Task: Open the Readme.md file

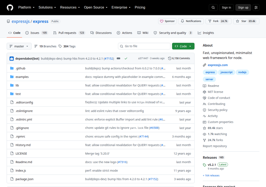Action: tap(24, 162)
